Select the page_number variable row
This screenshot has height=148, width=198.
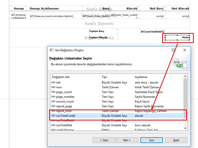(65, 97)
